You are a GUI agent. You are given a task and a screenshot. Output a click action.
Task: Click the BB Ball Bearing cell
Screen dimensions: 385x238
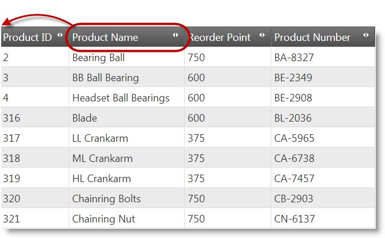(x=106, y=78)
